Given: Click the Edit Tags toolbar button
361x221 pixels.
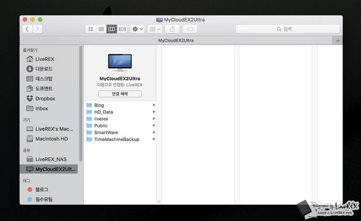Looking at the screenshot, I should point(190,29).
